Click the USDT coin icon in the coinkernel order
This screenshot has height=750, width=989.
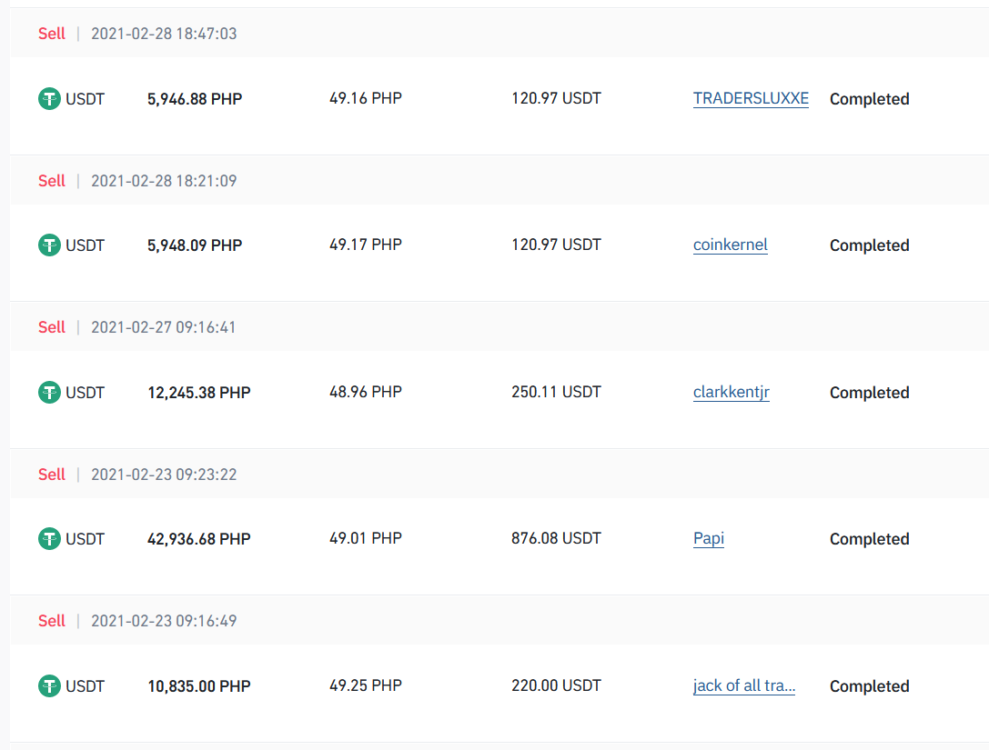[49, 245]
